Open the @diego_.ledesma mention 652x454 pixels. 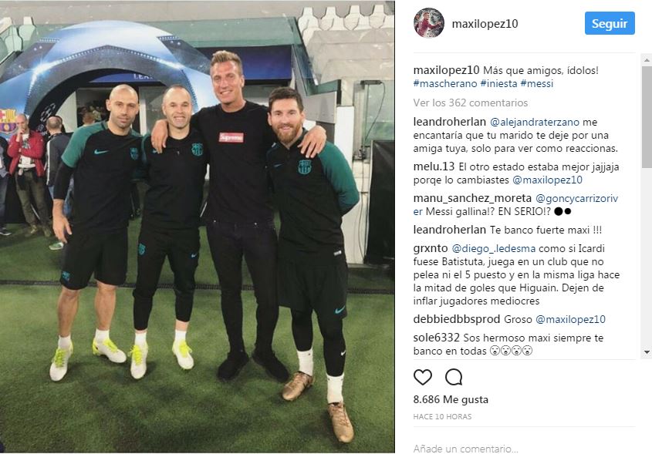(494, 248)
